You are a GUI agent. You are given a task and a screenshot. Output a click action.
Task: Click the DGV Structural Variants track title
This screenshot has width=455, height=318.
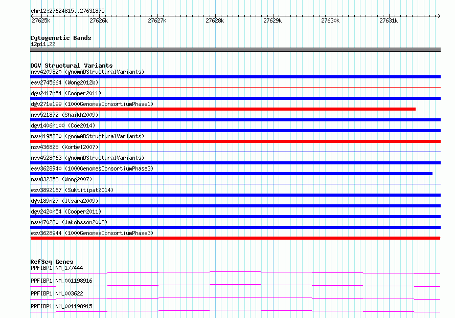point(72,66)
